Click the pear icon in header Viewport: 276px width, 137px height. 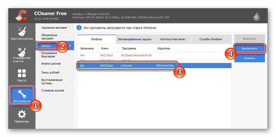257,16
